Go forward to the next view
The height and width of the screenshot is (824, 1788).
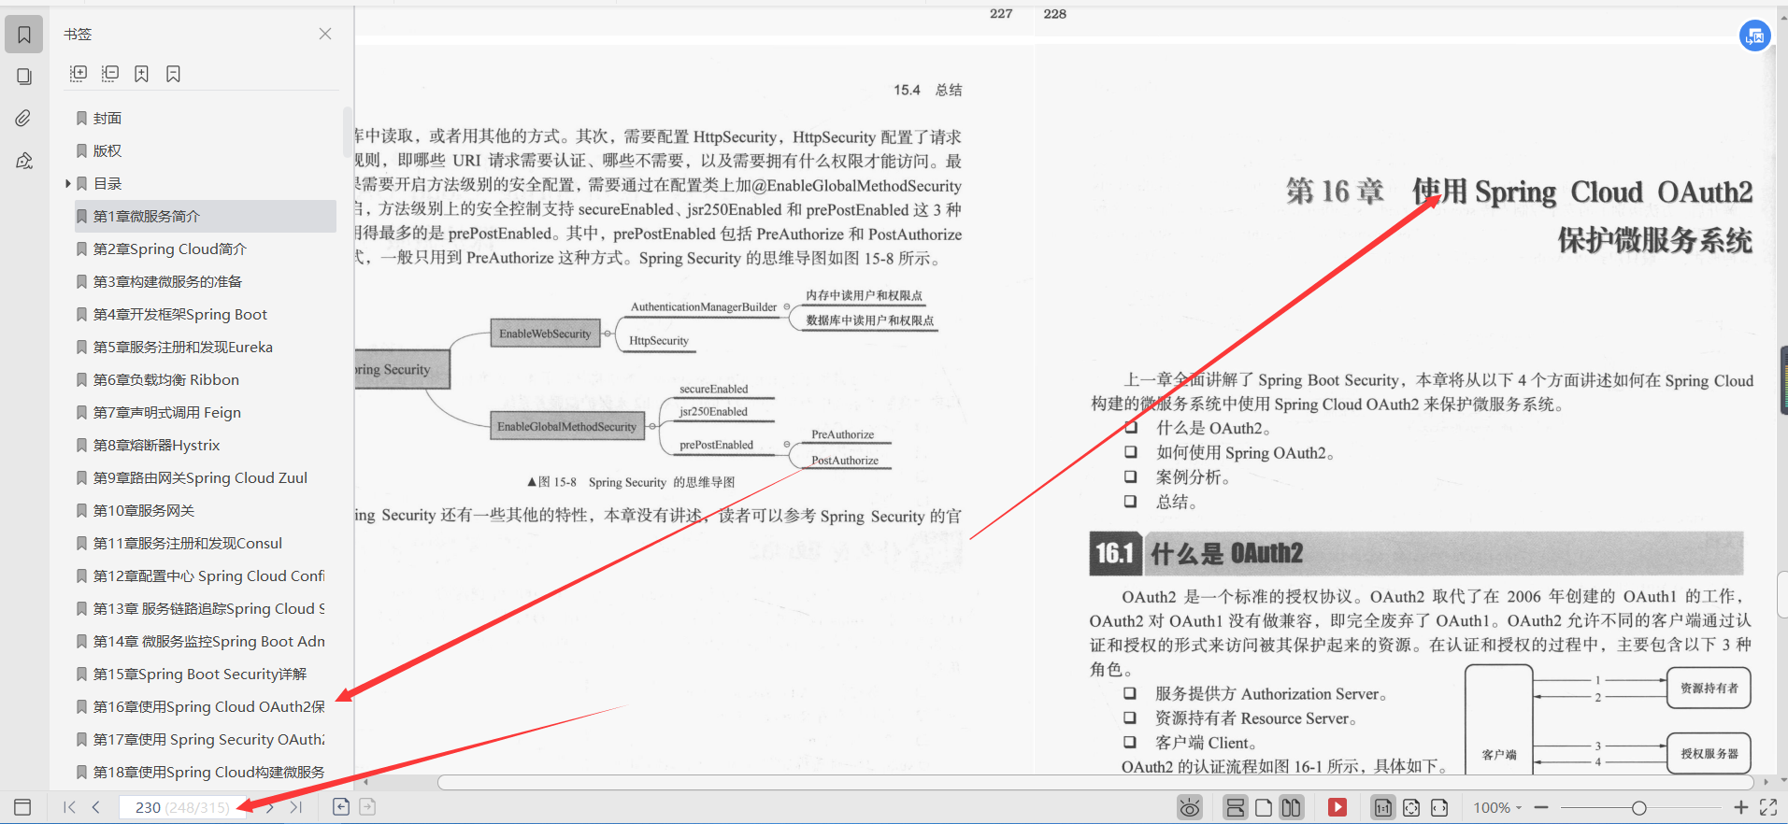click(x=367, y=807)
